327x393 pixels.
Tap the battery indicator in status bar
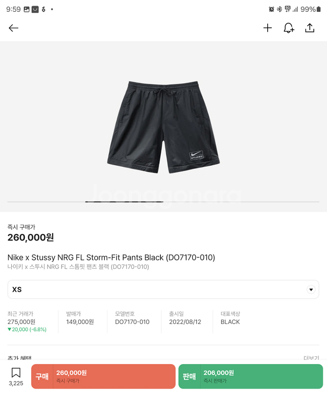[318, 9]
